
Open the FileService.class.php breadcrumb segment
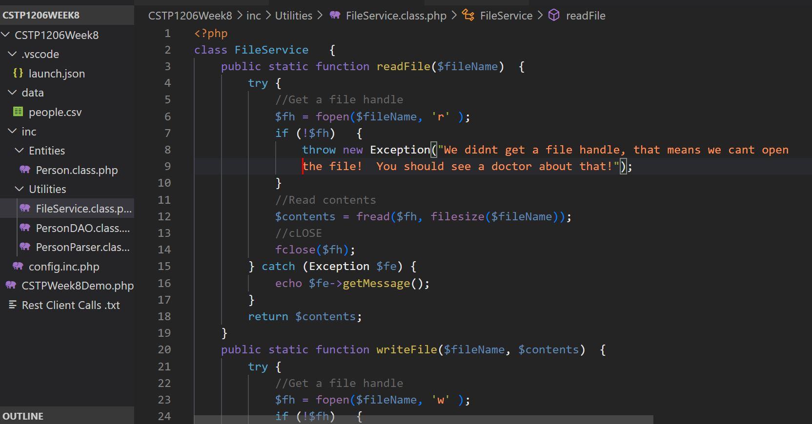click(x=396, y=16)
